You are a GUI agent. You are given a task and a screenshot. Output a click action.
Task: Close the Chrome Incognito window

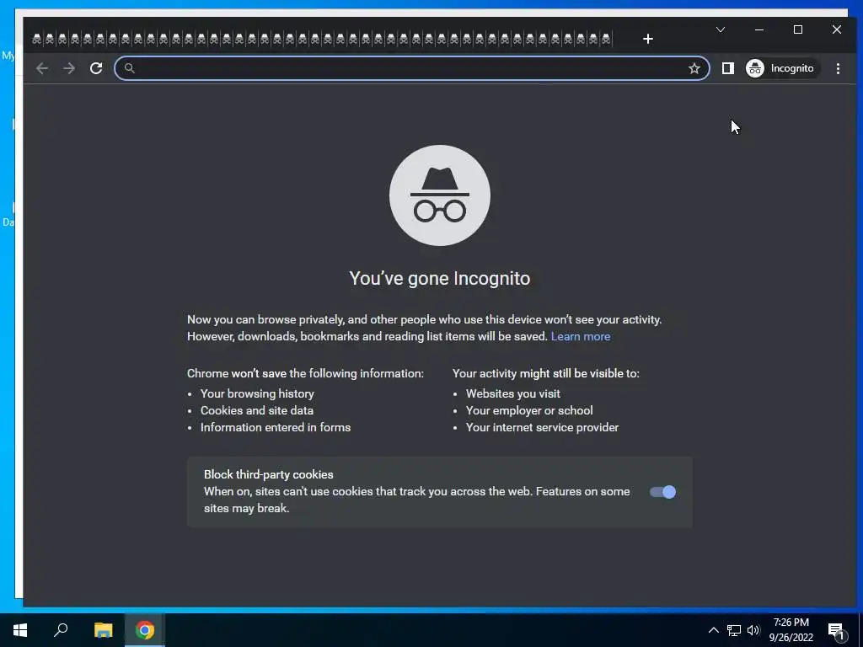[x=837, y=29]
